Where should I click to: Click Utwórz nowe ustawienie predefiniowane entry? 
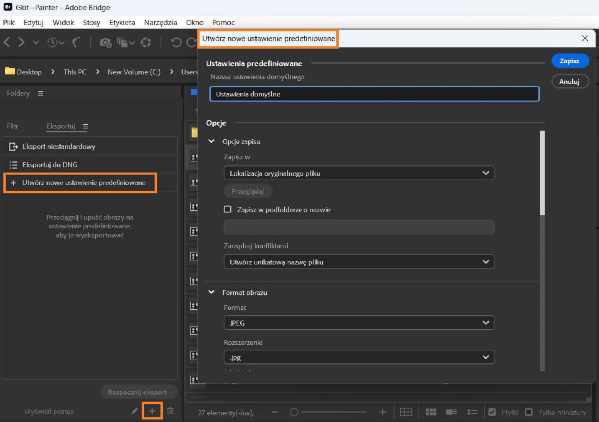tap(80, 183)
